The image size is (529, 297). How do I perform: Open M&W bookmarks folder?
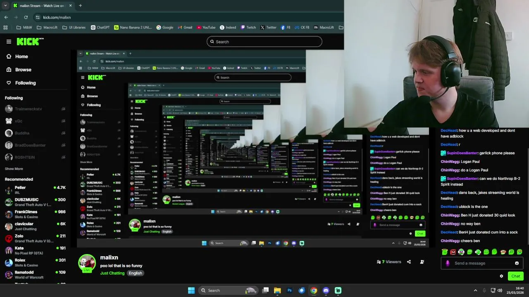24,28
